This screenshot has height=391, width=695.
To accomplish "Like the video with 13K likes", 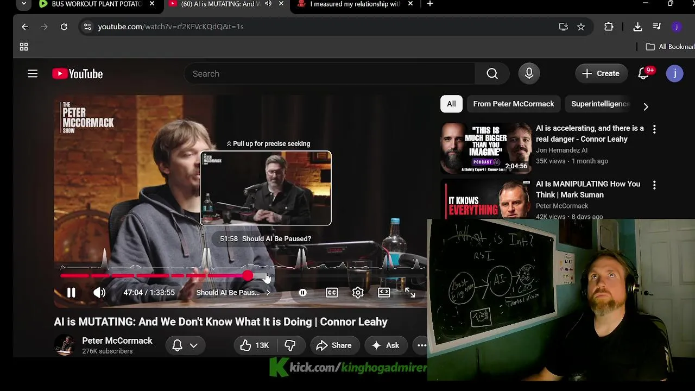I will click(x=255, y=345).
